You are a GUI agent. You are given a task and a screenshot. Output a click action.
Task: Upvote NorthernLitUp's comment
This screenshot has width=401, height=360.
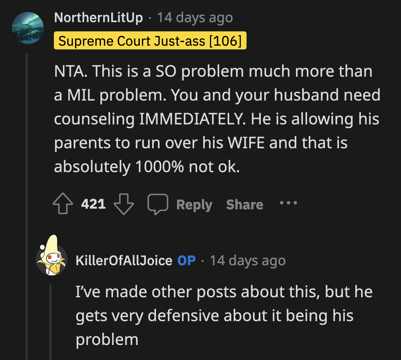(x=63, y=204)
